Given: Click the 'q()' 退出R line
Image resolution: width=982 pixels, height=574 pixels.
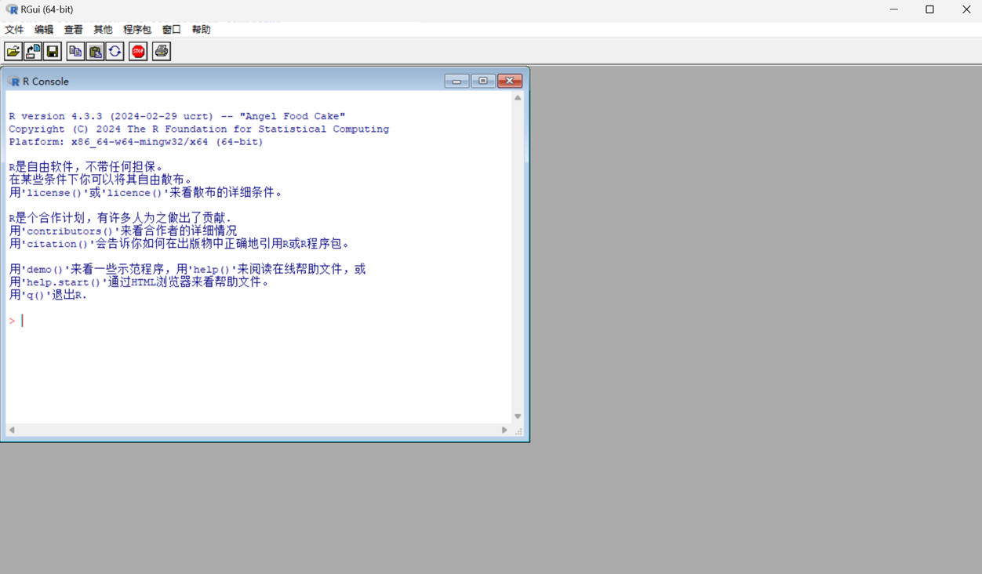Looking at the screenshot, I should [x=48, y=295].
